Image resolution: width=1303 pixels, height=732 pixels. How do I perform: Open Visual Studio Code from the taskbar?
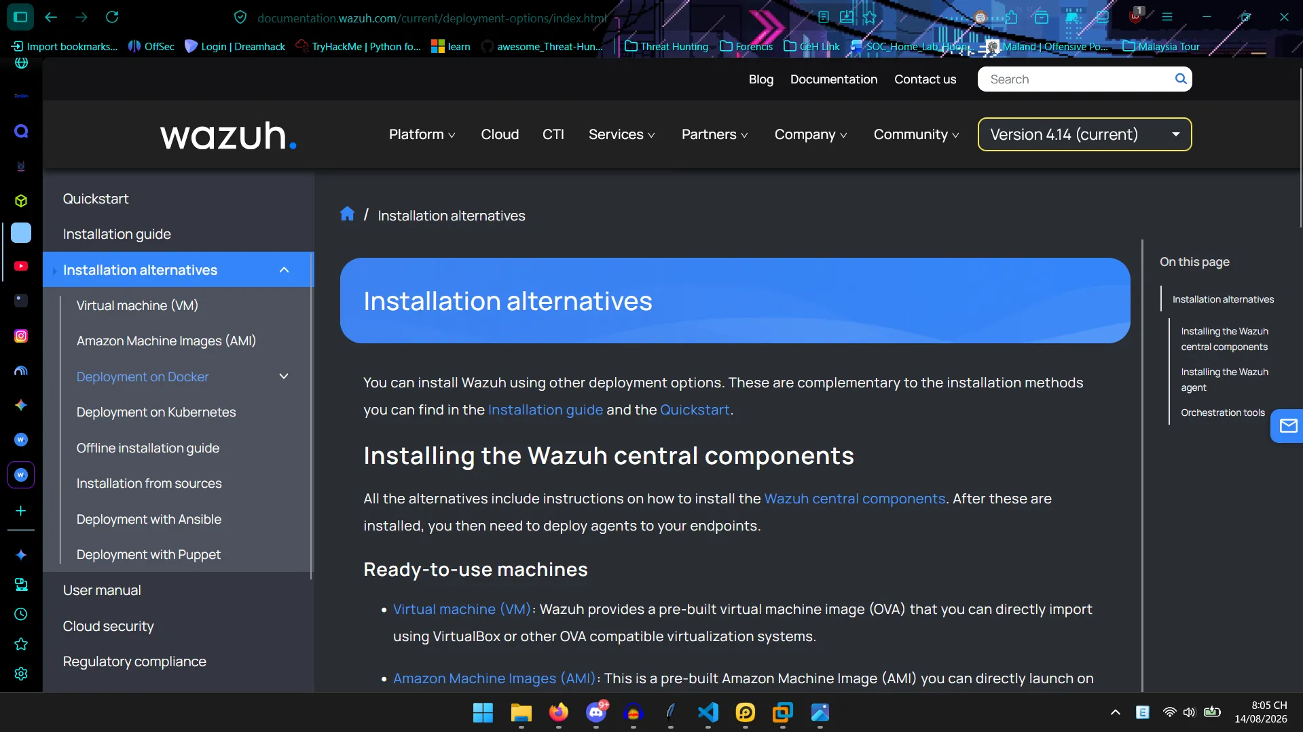[708, 712]
